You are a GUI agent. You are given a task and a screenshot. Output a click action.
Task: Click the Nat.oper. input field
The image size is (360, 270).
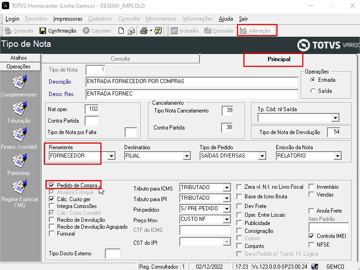tap(92, 109)
